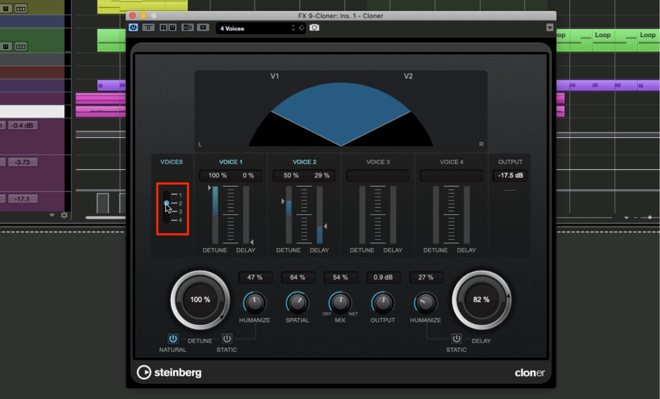660x399 pixels.
Task: Click the large Delay knob showing 82 %
Action: [x=481, y=299]
